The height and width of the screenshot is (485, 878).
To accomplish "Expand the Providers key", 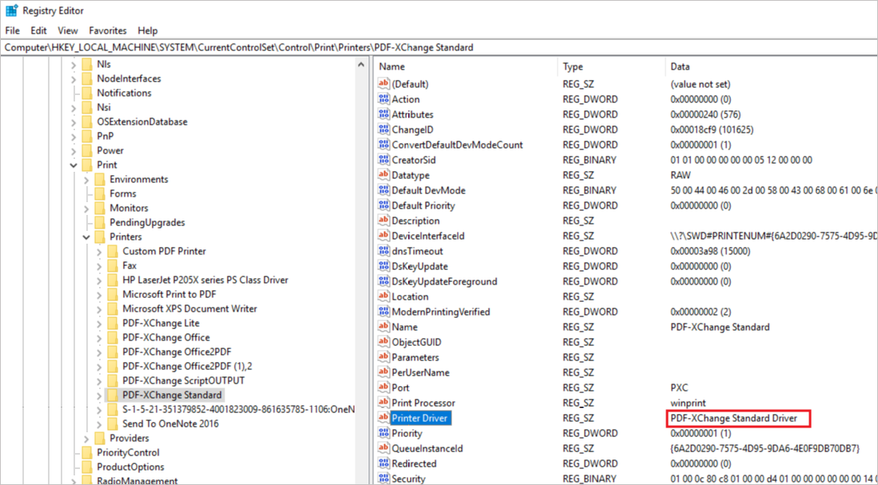I will tap(86, 439).
